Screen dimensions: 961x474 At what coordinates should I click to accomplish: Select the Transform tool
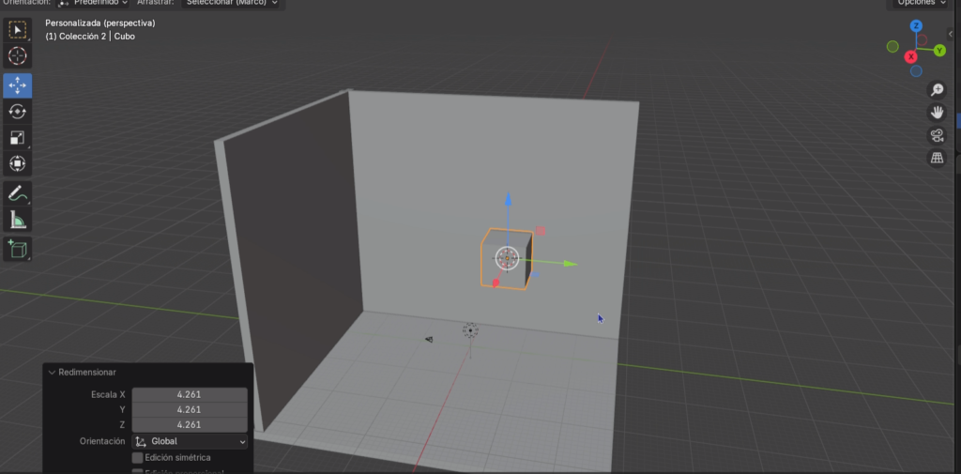pos(17,163)
